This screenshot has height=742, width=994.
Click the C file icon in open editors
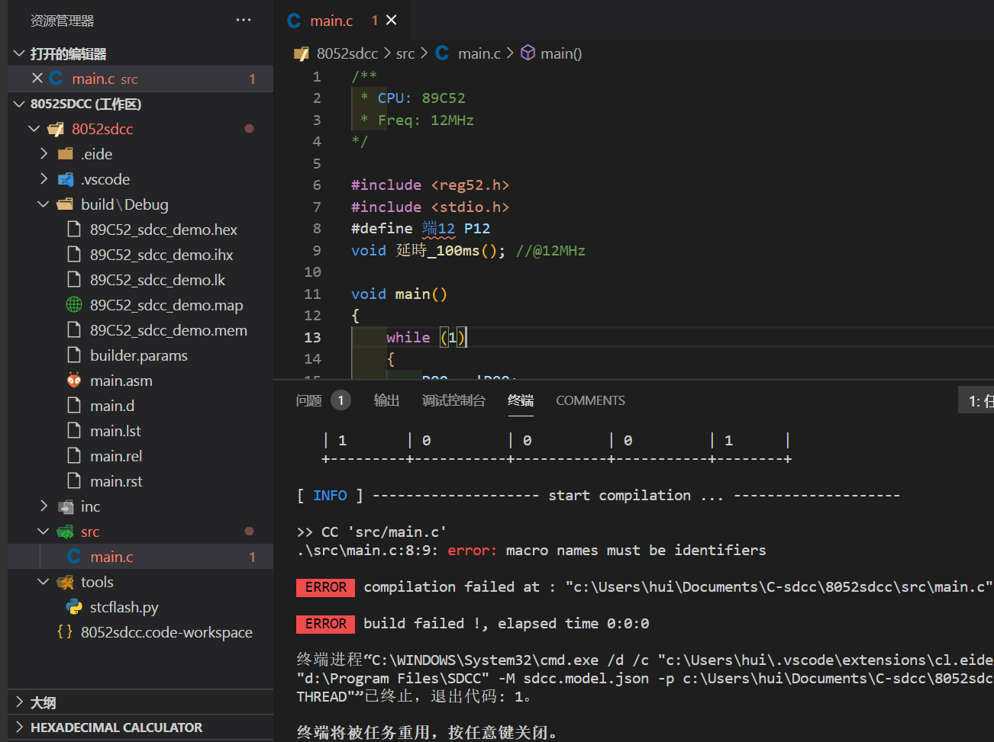(56, 79)
